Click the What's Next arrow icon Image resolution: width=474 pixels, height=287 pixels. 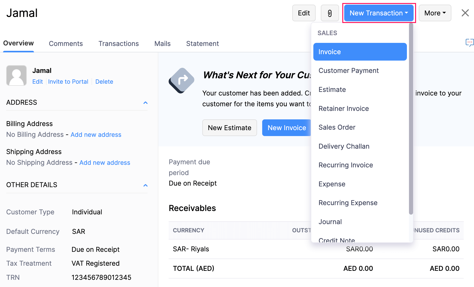click(x=181, y=80)
